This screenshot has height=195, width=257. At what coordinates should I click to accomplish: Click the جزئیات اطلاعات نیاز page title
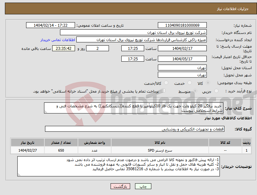click(233, 9)
